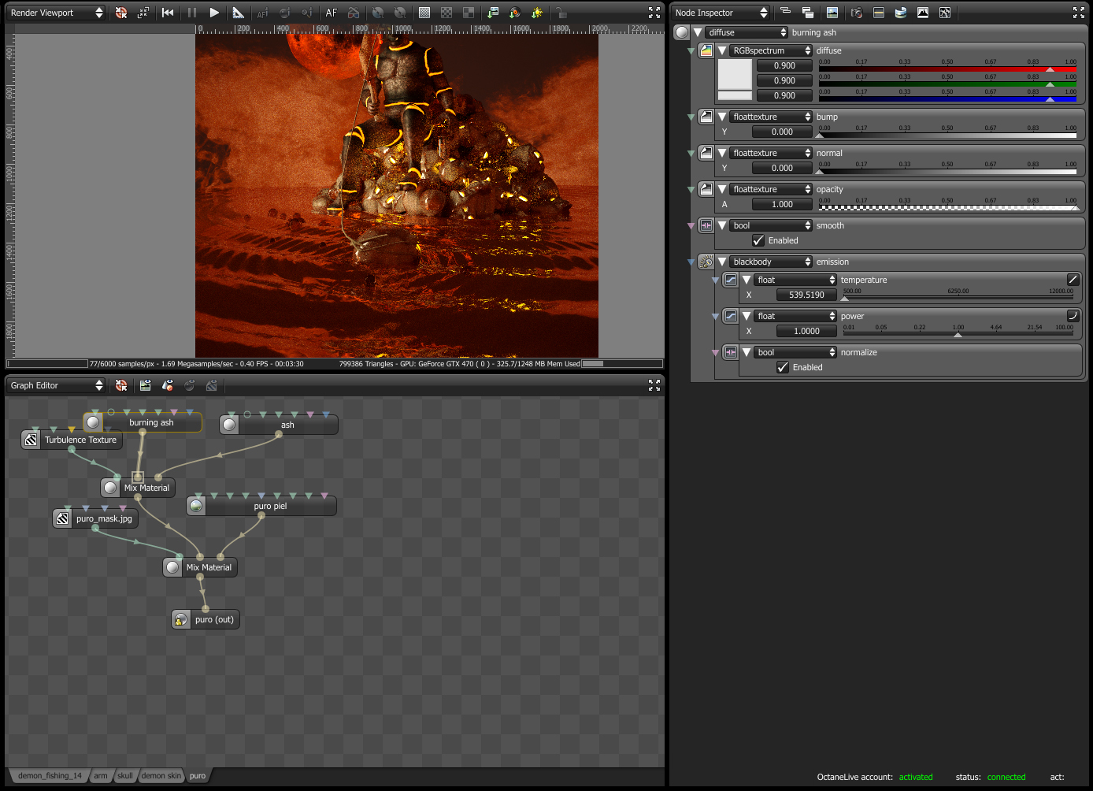Screen dimensions: 1093x791
Task: Click the ruler/measure tool icon in viewport toolbar
Action: [x=238, y=13]
